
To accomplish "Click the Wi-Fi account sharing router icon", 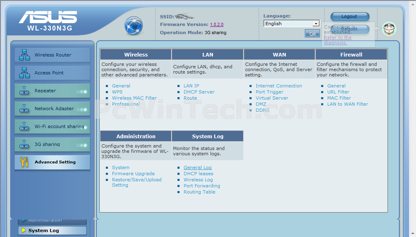I will point(24,126).
